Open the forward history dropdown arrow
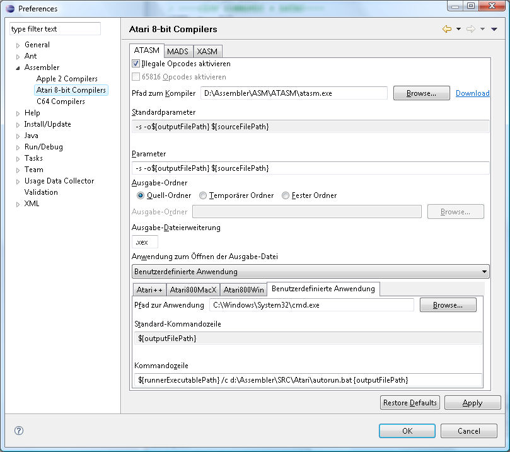Screen dimensions: 510x452 point(483,29)
